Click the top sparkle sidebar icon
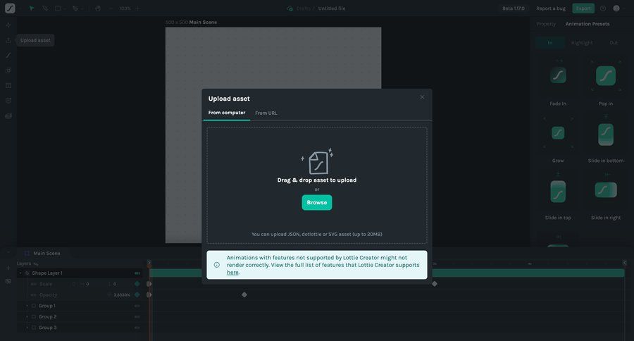Image resolution: width=634 pixels, height=341 pixels. point(8,25)
